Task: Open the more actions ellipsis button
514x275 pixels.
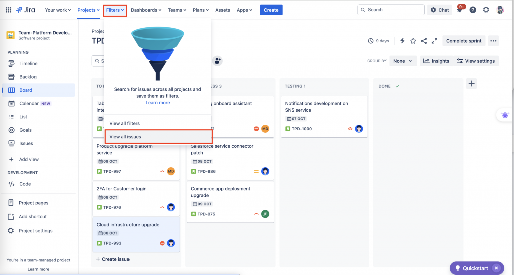Action: coord(493,41)
